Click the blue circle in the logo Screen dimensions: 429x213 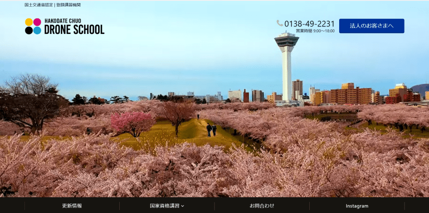coord(37,30)
